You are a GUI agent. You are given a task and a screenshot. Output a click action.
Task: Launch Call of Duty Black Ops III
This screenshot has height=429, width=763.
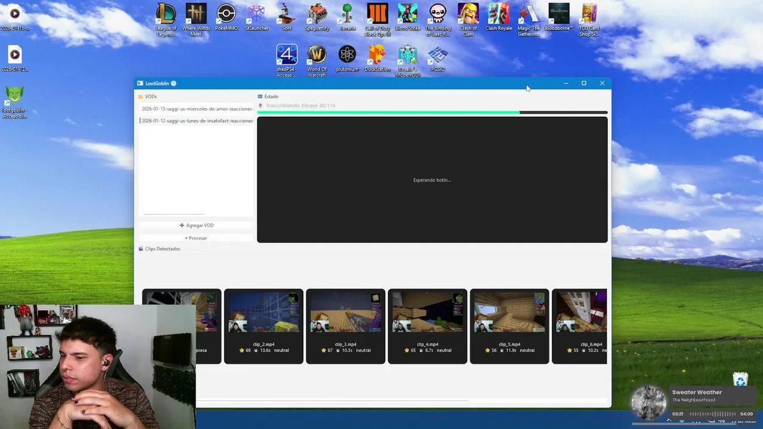[x=377, y=20]
